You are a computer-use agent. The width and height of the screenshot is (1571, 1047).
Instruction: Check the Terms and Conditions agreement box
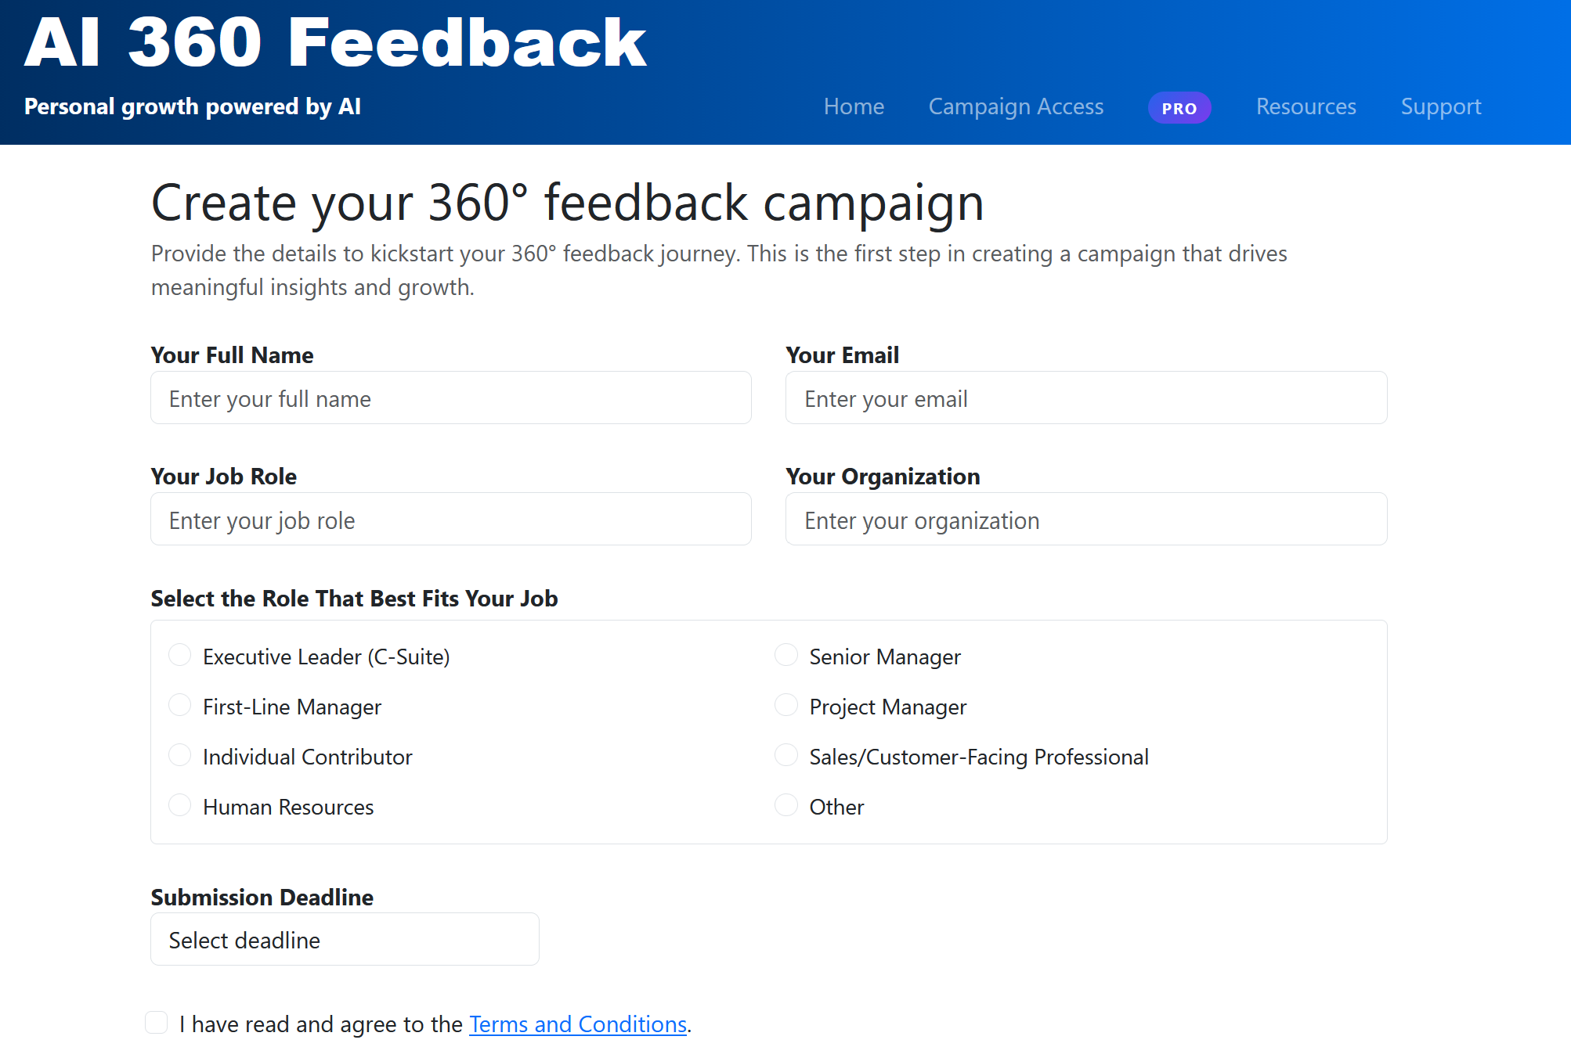tap(157, 1022)
